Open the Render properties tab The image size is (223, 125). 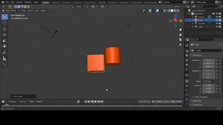(187, 51)
